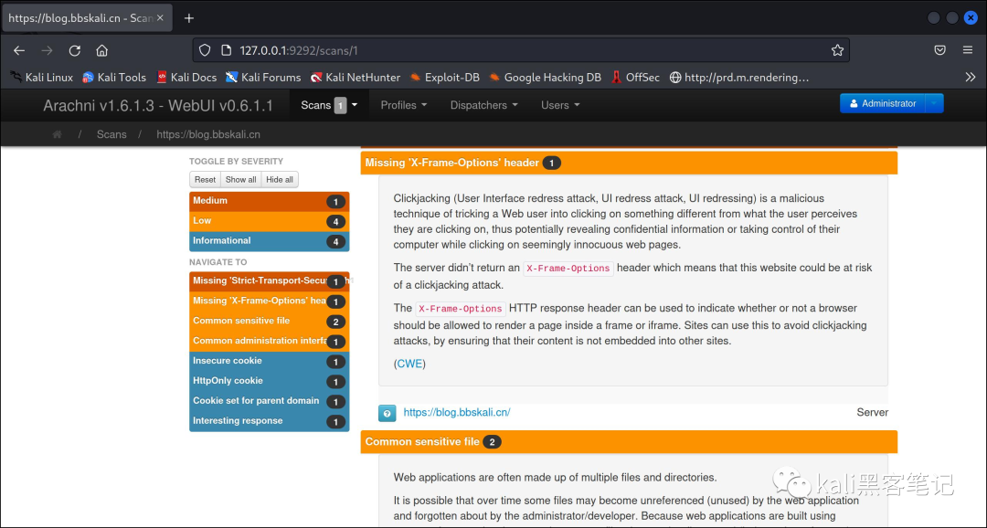
Task: Reload the page with the refresh icon
Action: [x=75, y=50]
